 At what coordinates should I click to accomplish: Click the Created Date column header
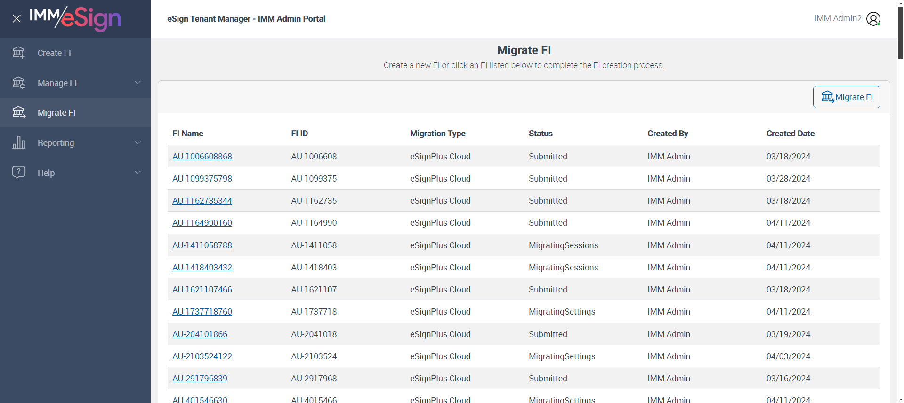click(790, 134)
